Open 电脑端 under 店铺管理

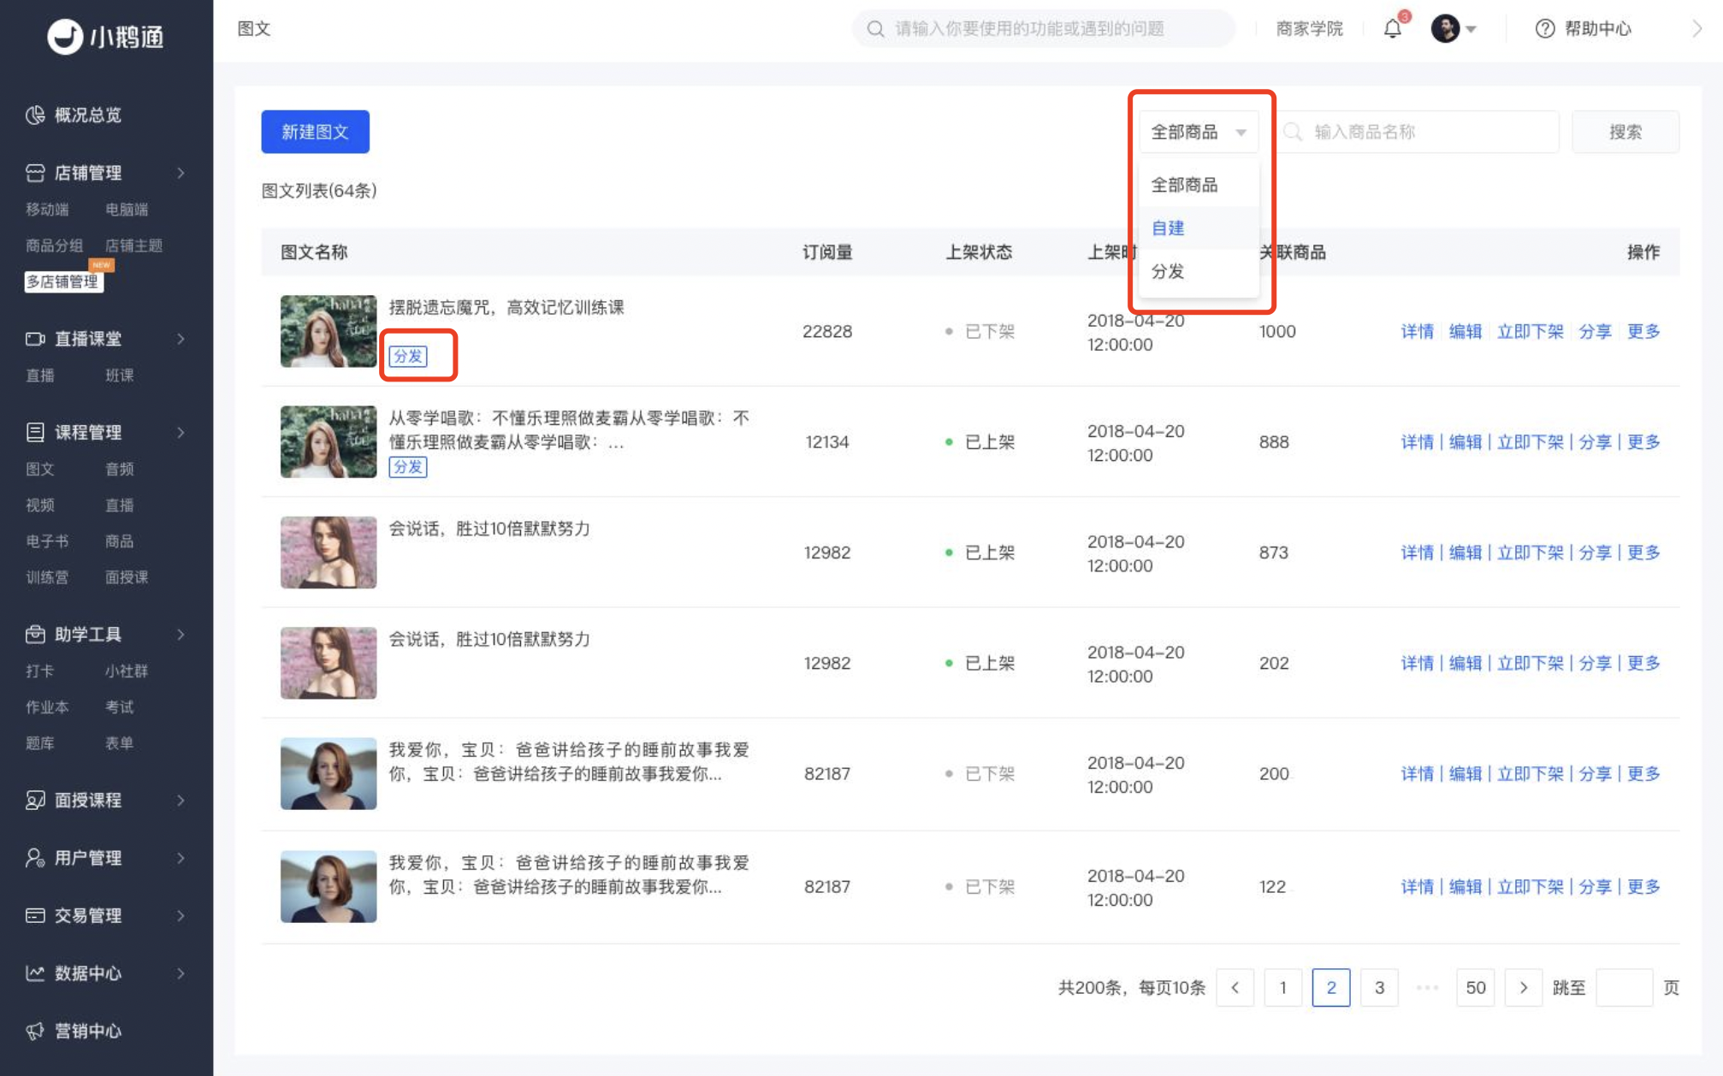tap(127, 210)
